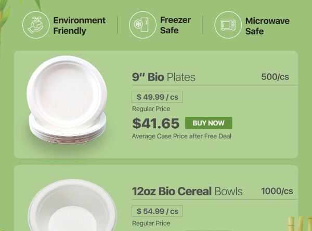This screenshot has height=231, width=312.
Task: Click the $41.65 deal price
Action: pyautogui.click(x=155, y=123)
